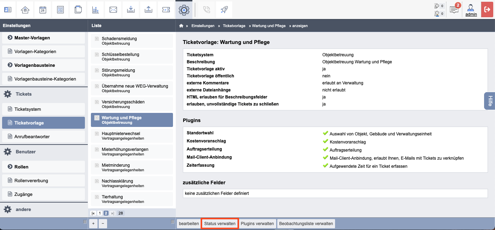Click the phone call icon
Image resolution: width=495 pixels, height=230 pixels.
207,9
